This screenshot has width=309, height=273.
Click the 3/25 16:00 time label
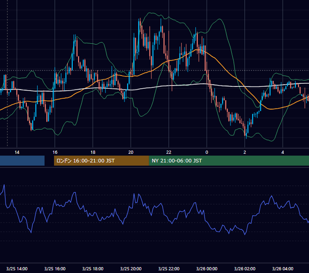(x=55, y=268)
